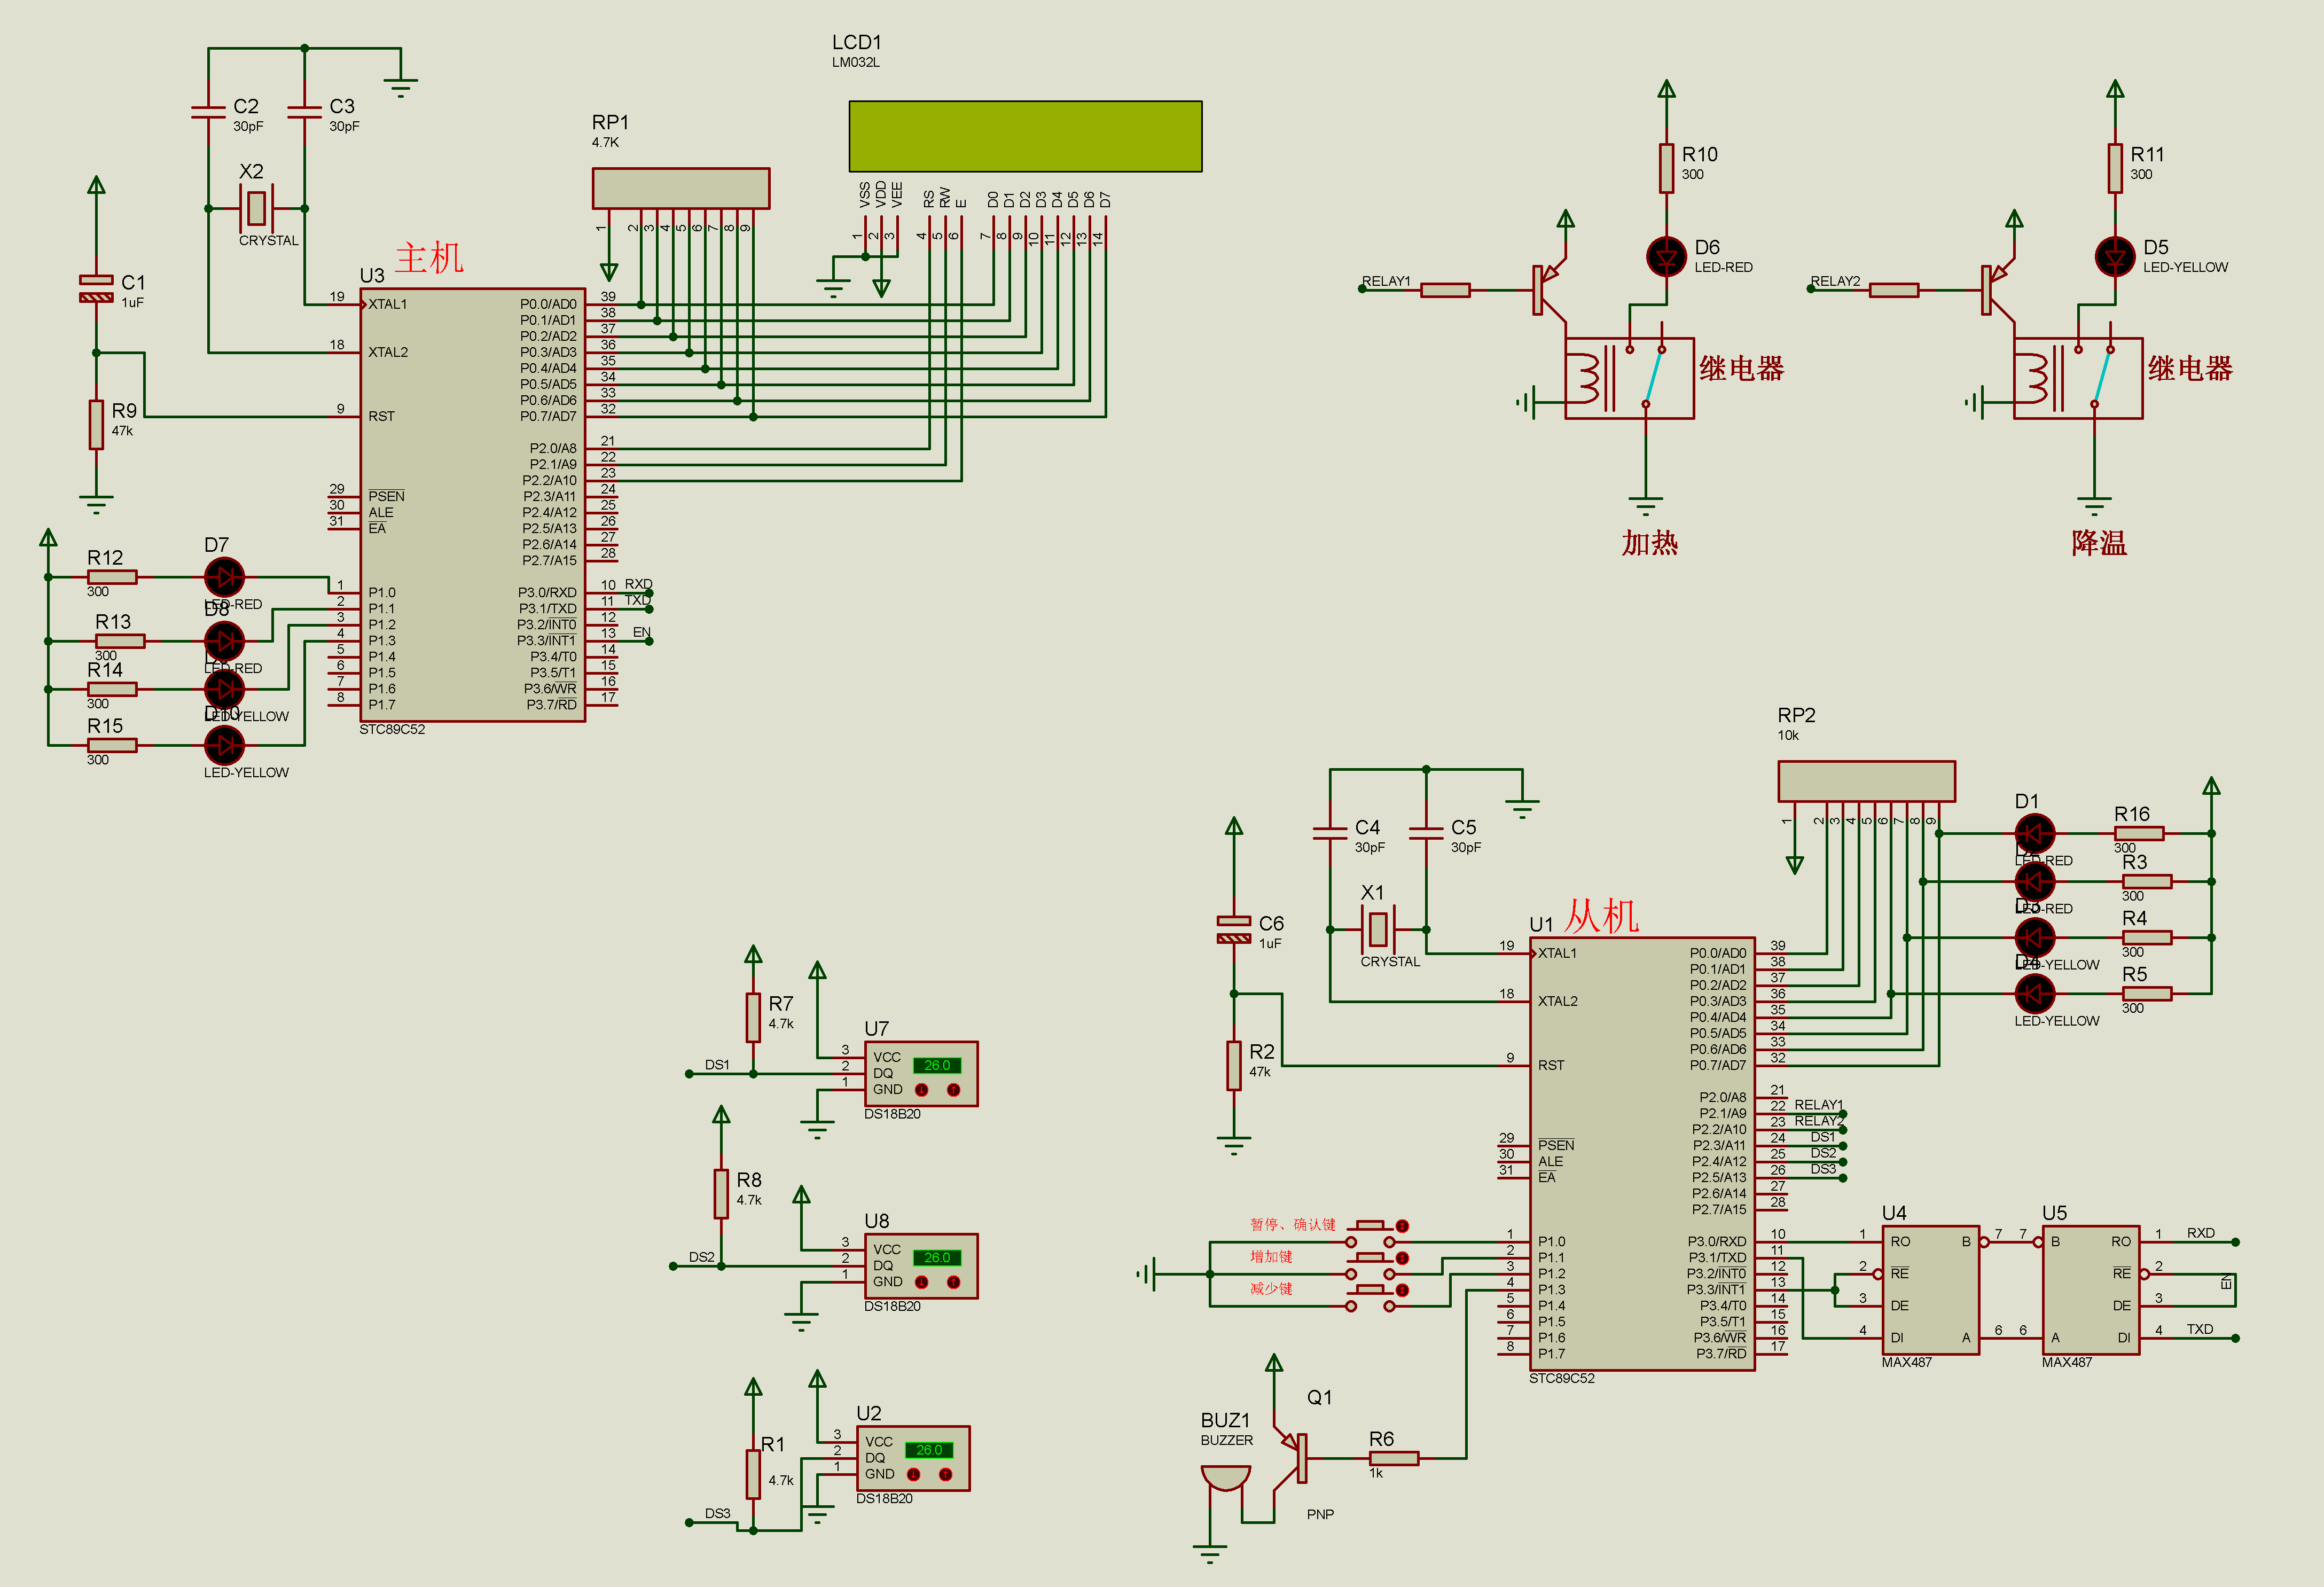This screenshot has height=1587, width=2324.
Task: Click the DS3 terminal label near R1
Action: (717, 1513)
